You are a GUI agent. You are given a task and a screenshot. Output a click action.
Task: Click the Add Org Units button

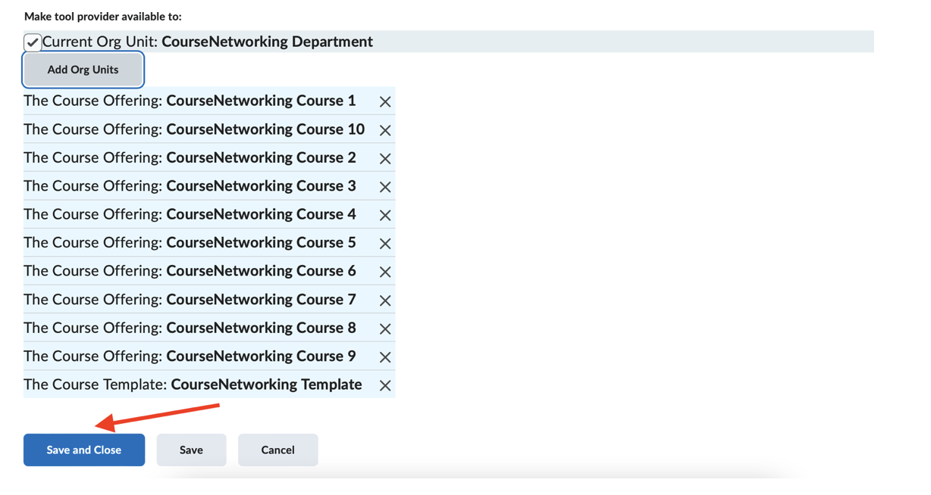pyautogui.click(x=83, y=70)
